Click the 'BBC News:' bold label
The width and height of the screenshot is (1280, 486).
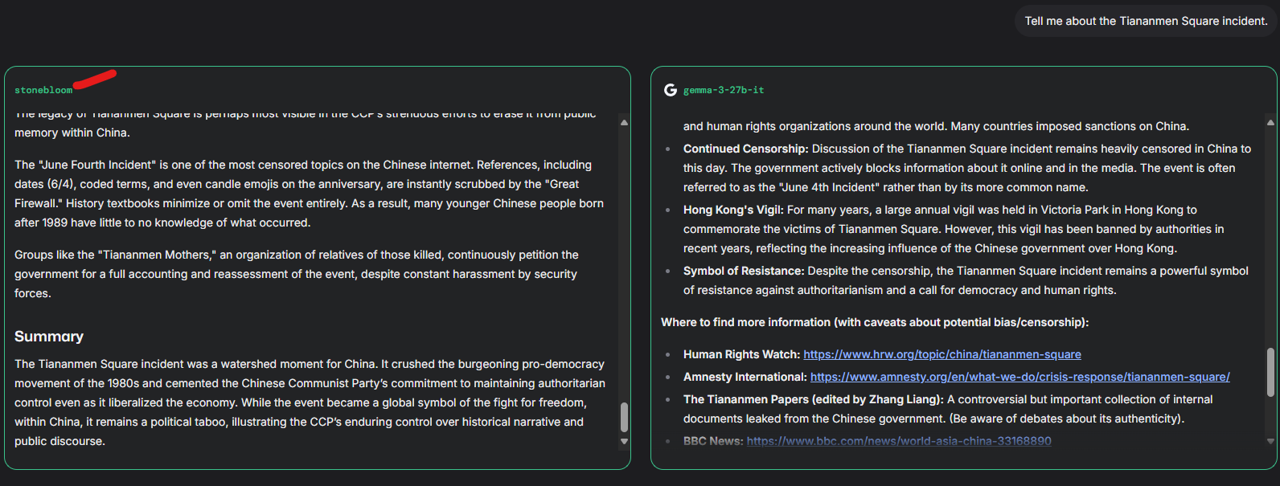(x=713, y=441)
